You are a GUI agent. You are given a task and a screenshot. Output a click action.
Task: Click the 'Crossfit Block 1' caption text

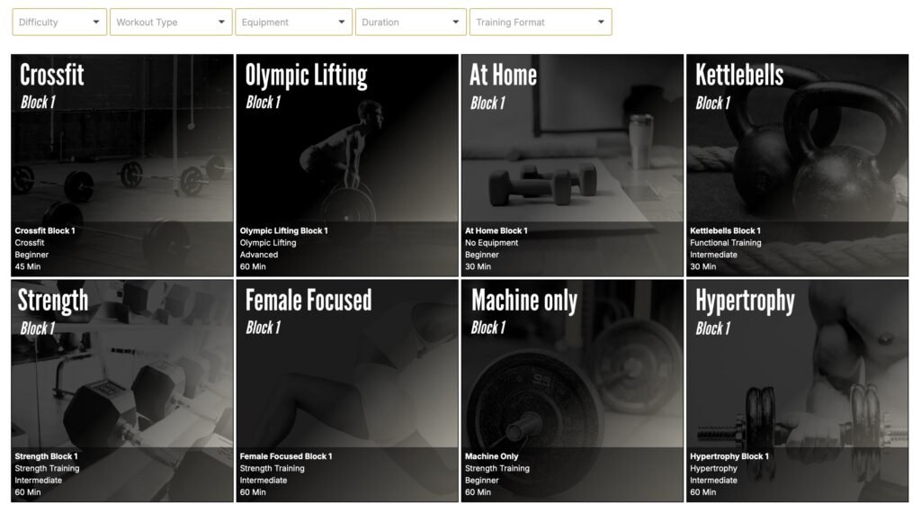[45, 231]
